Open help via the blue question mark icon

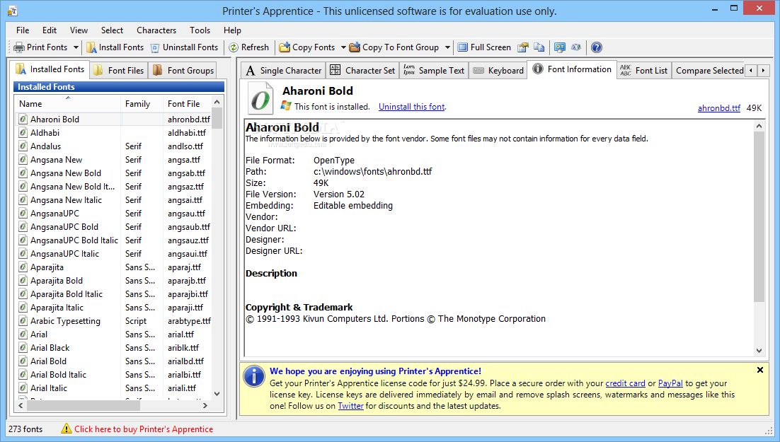(x=597, y=47)
